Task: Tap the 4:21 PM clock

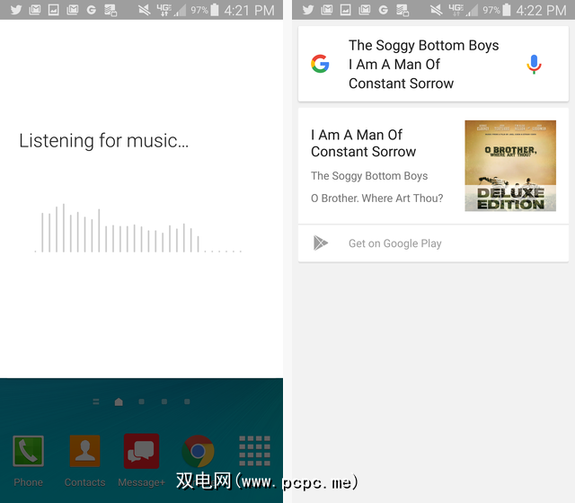Action: 249,10
